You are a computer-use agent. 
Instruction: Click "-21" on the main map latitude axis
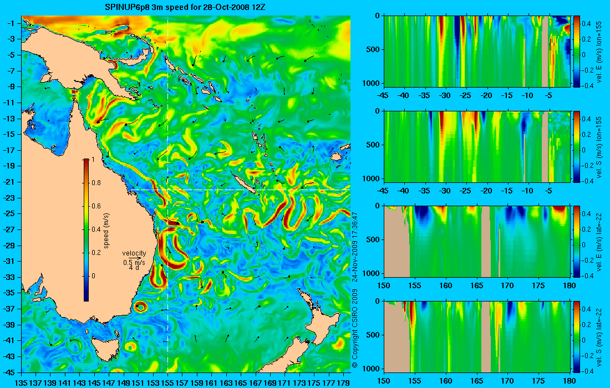pos(9,182)
